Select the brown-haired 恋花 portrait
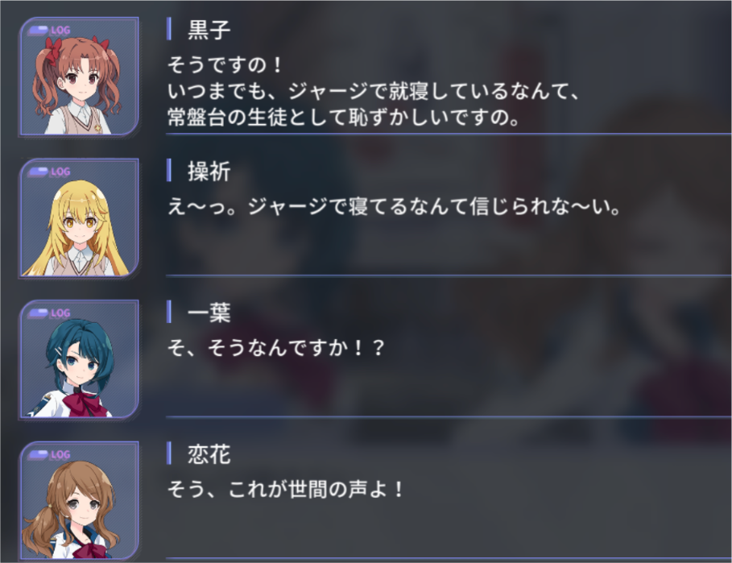This screenshot has height=563, width=732. tap(79, 501)
